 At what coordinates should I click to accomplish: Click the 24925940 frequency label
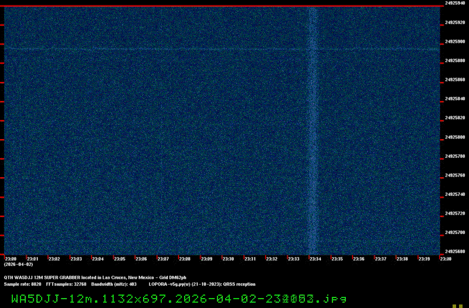pos(455,3)
